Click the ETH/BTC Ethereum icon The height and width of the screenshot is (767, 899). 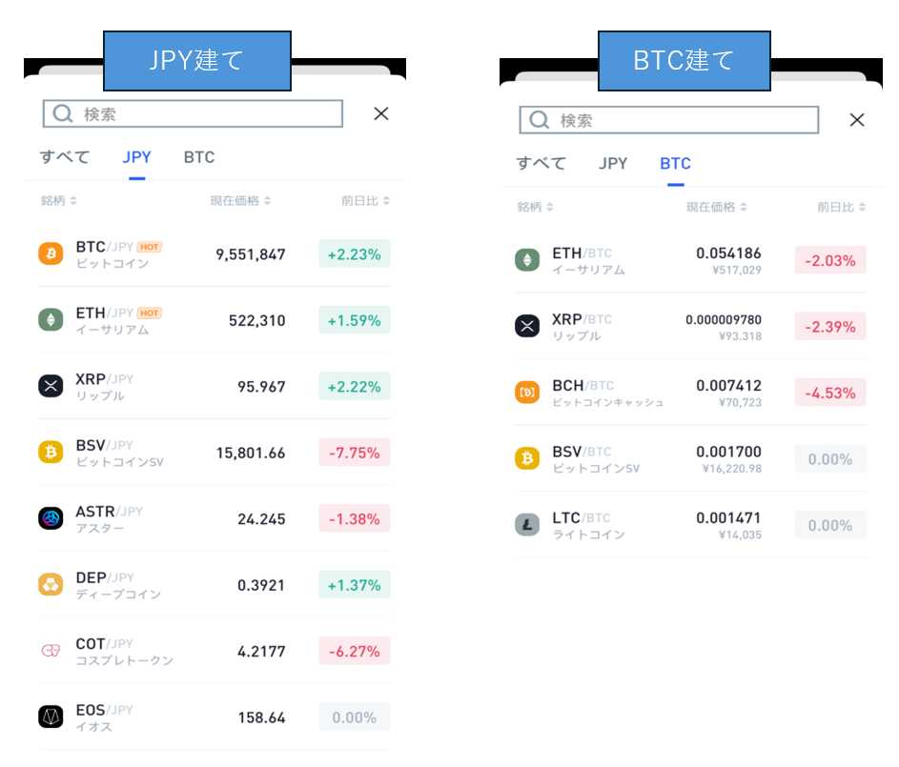point(527,260)
